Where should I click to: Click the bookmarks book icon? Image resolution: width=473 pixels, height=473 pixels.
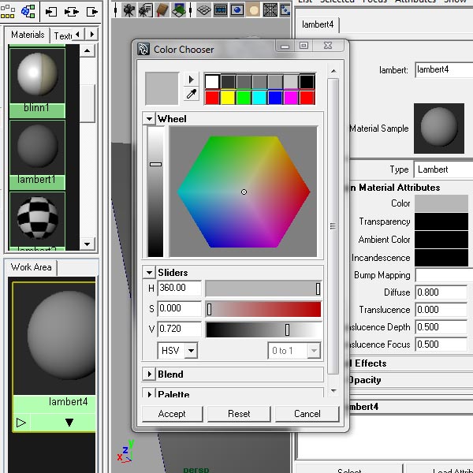[x=162, y=10]
